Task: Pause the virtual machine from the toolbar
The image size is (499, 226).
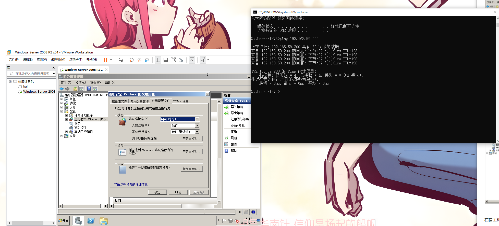Action: point(105,60)
